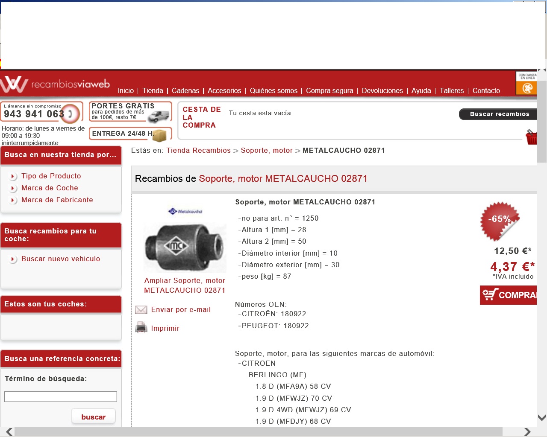
Task: Click the red COMPRAR button
Action: point(508,295)
